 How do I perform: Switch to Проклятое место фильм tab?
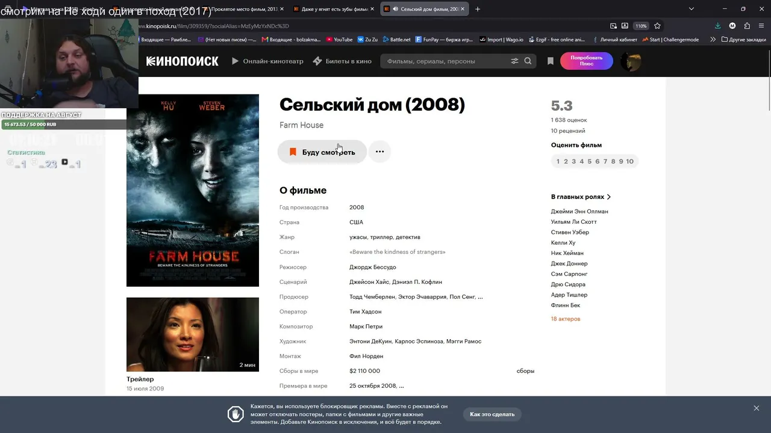(x=244, y=9)
